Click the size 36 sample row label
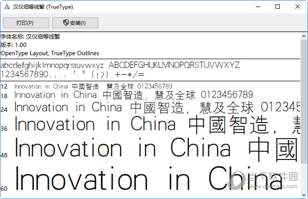308x199 pixels. coord(4,129)
